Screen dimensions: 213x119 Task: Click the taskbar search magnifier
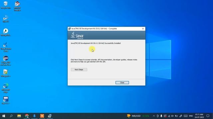[x=11, y=116]
